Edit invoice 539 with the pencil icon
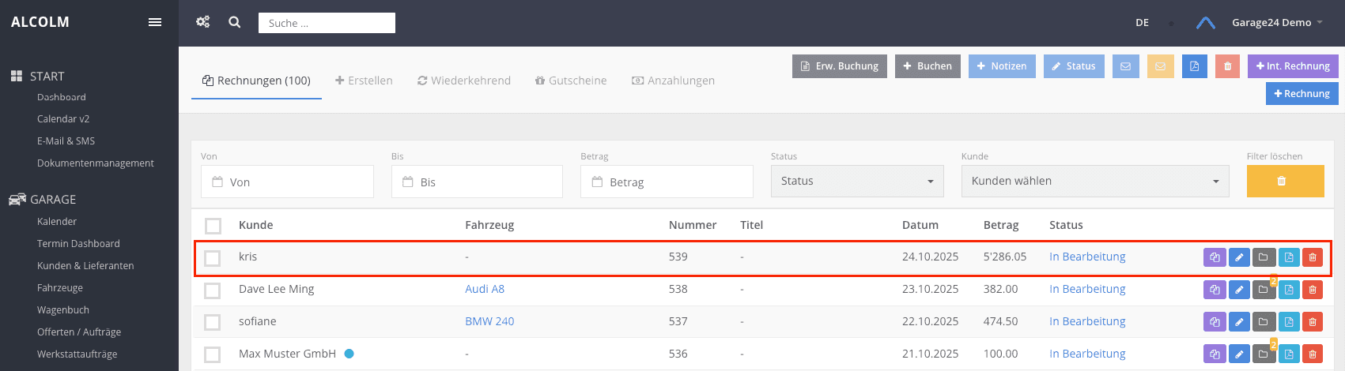The width and height of the screenshot is (1345, 371). tap(1239, 257)
